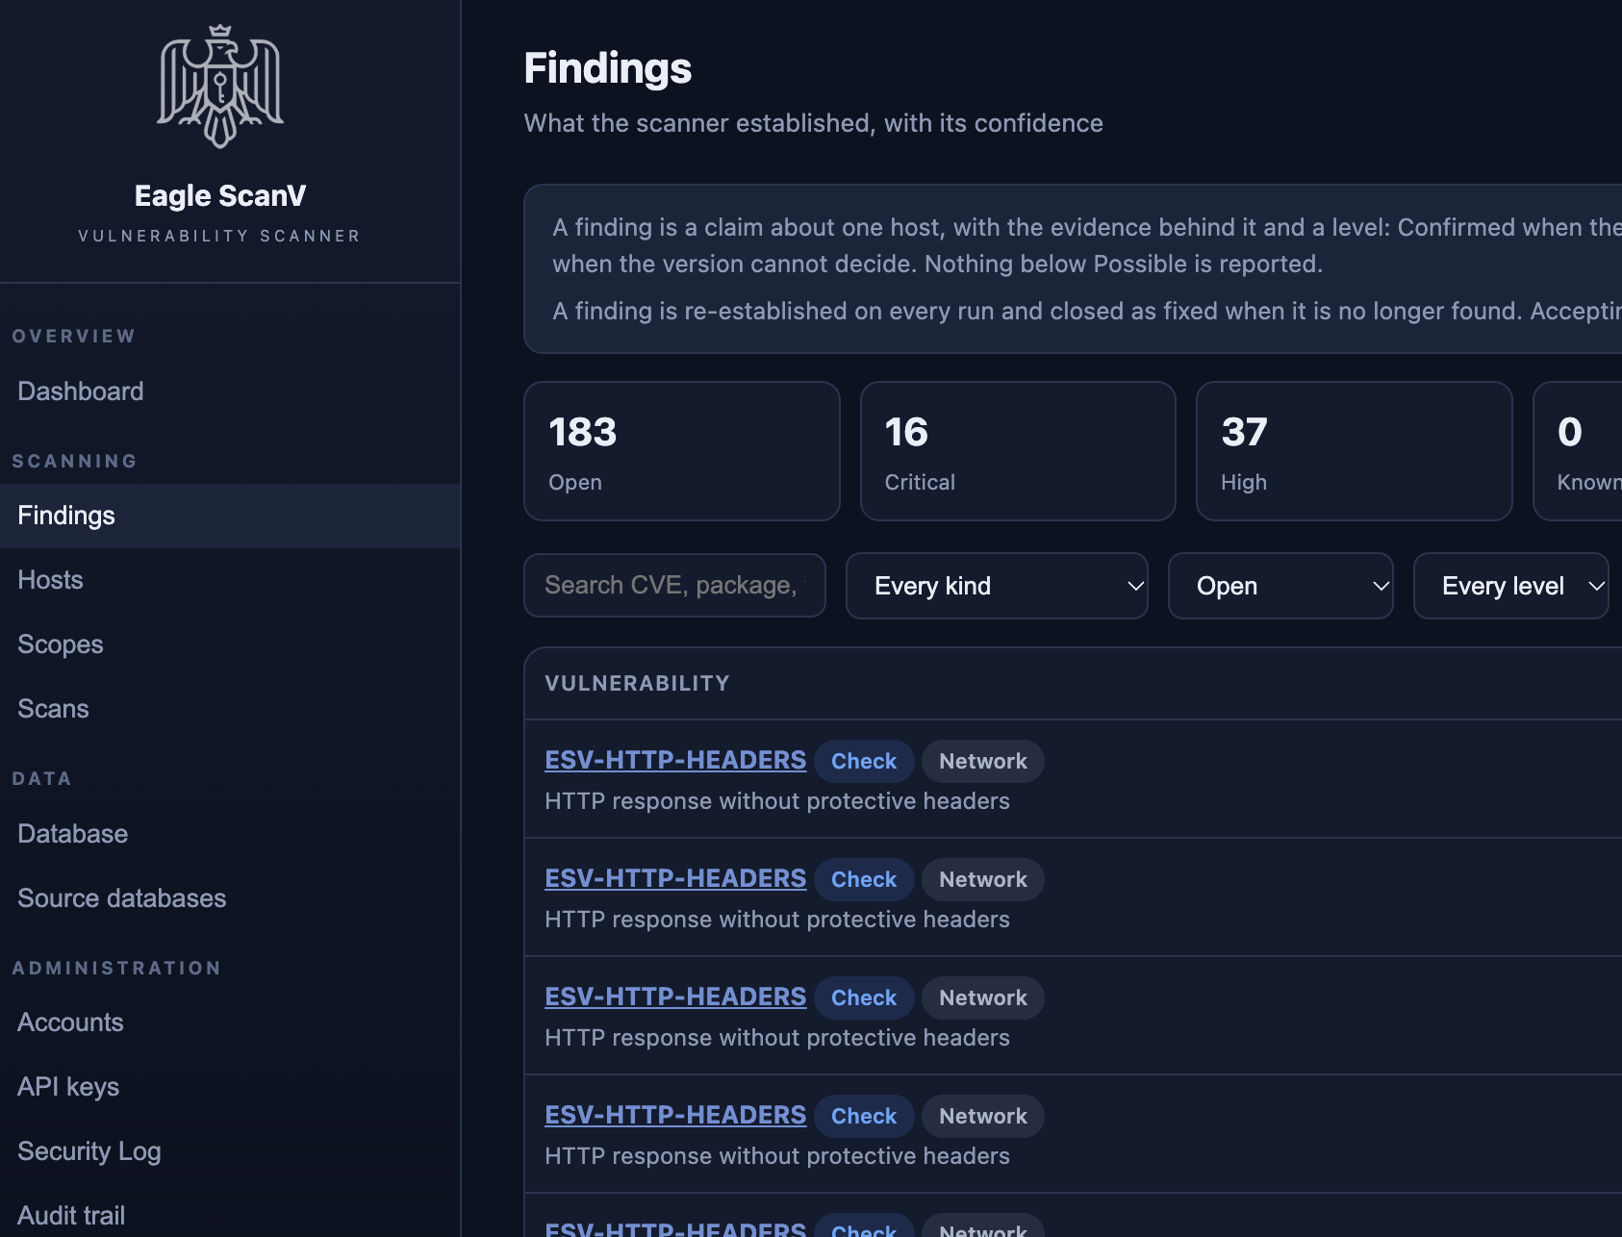
Task: Open the Dashboard page
Action: pos(230,391)
